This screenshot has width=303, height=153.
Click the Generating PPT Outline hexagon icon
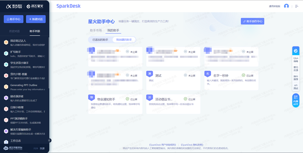(x=6, y=87)
